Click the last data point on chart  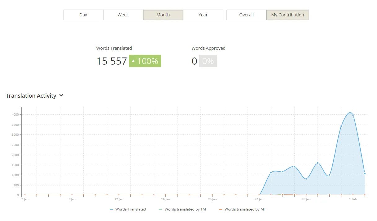click(x=365, y=174)
